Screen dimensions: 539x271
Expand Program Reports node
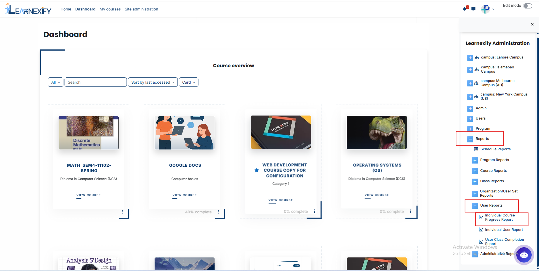tap(475, 160)
